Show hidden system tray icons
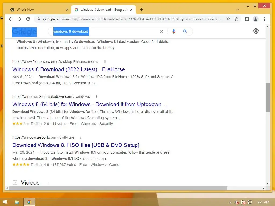 (230, 202)
